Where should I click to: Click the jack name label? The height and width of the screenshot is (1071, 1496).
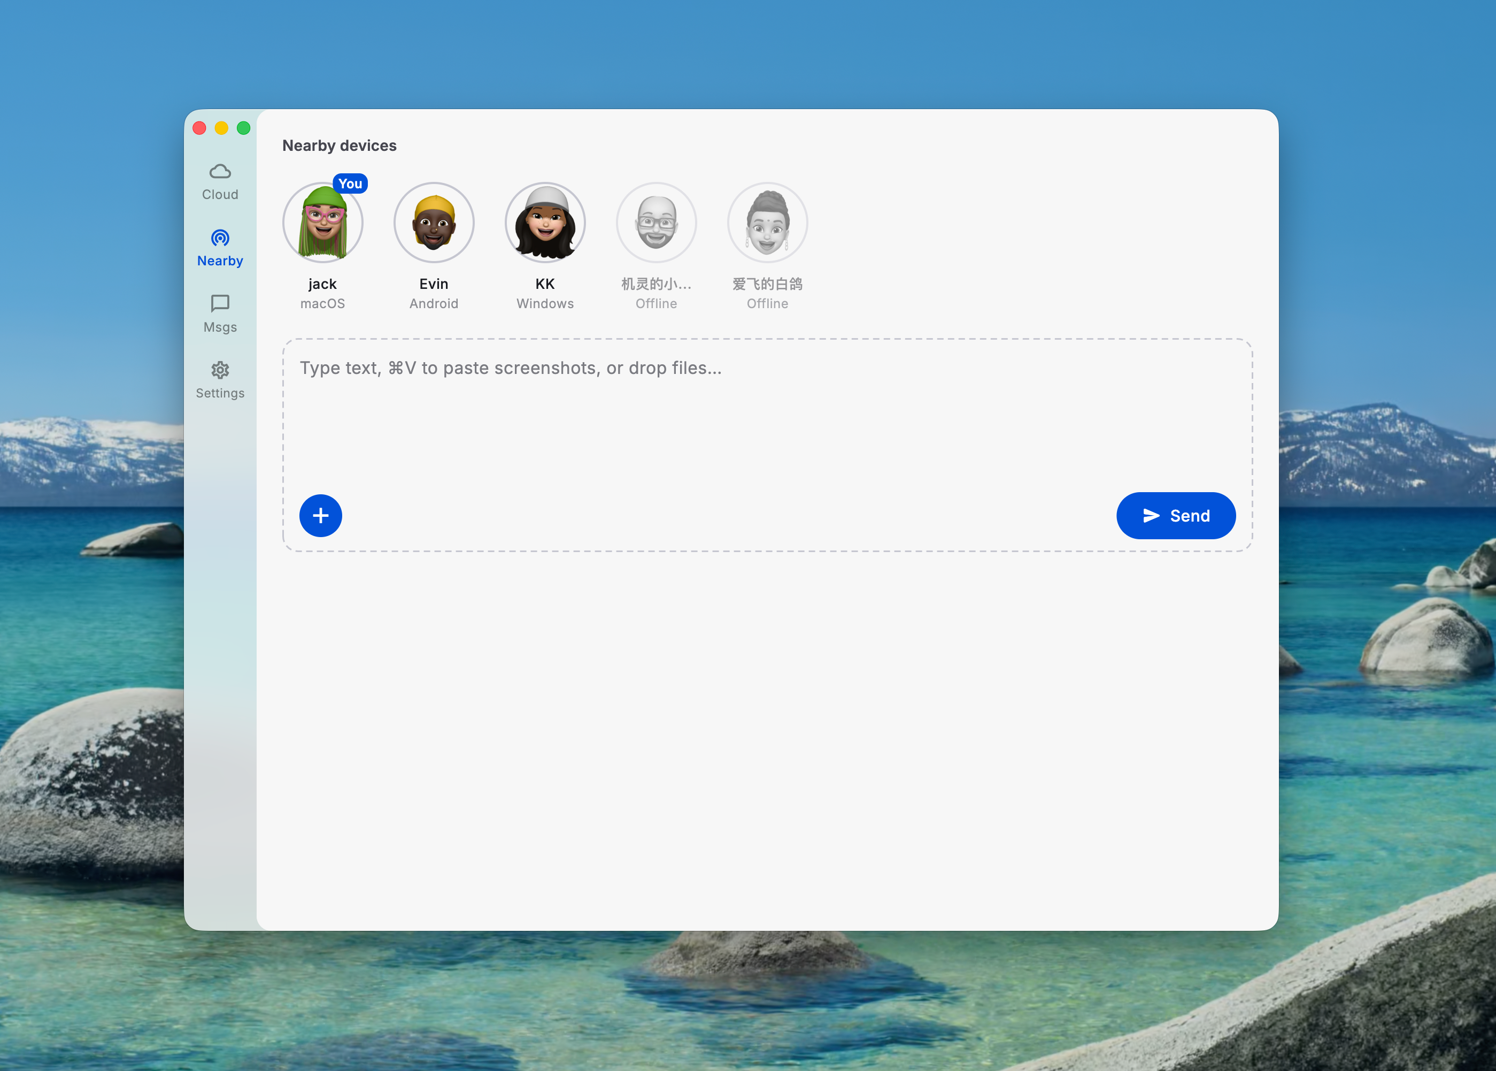pyautogui.click(x=322, y=284)
